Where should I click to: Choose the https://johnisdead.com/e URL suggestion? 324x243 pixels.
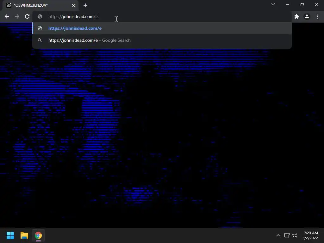(x=162, y=28)
